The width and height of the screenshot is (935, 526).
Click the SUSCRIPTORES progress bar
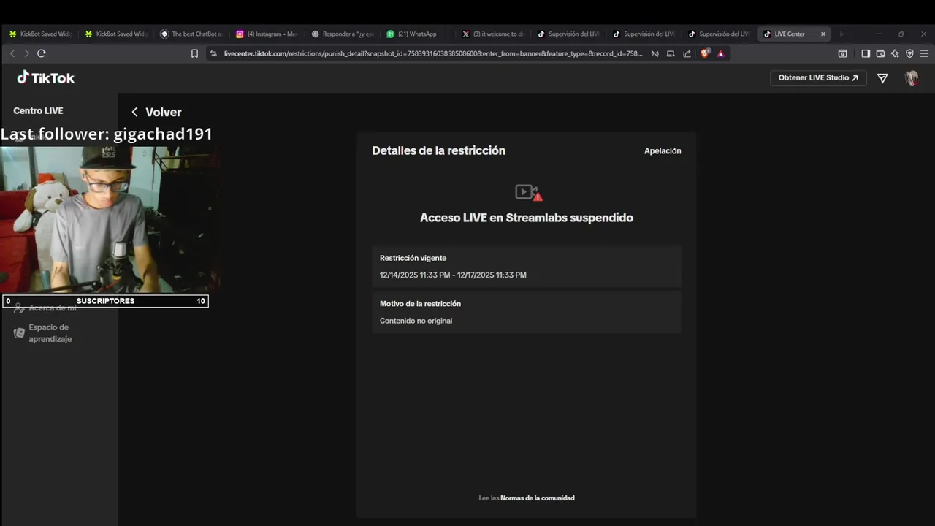[x=105, y=301]
